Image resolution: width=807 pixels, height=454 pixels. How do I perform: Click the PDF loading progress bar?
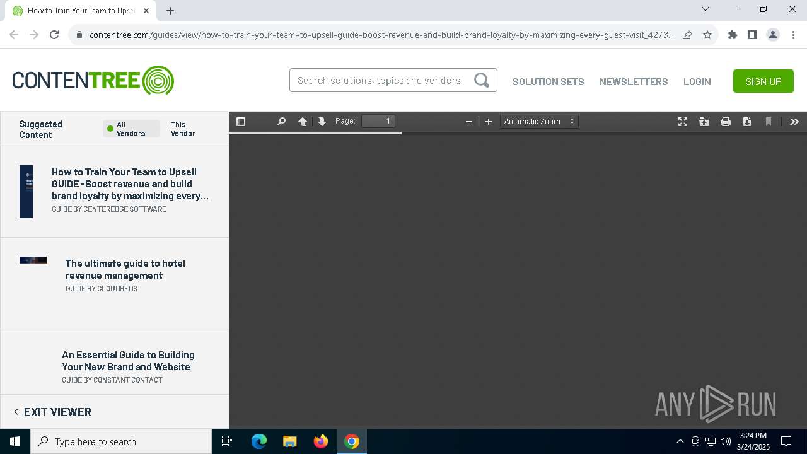(x=315, y=132)
